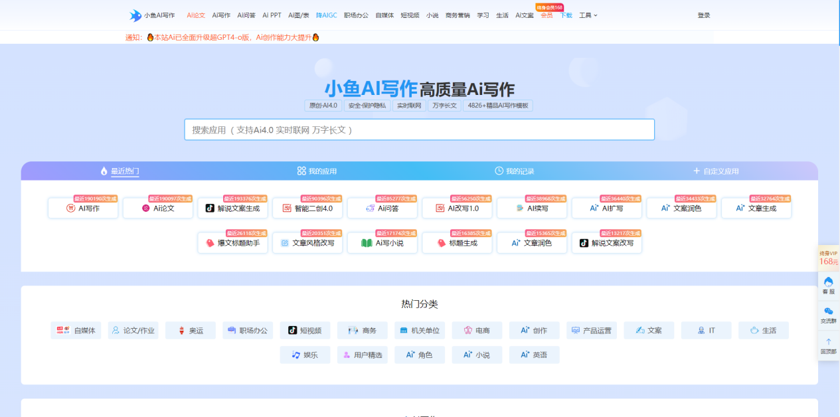Select the 电商 category chip

pyautogui.click(x=477, y=330)
